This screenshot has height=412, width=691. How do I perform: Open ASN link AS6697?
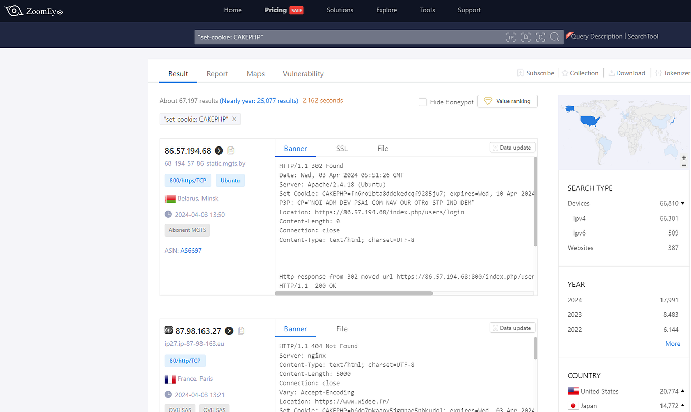point(191,250)
